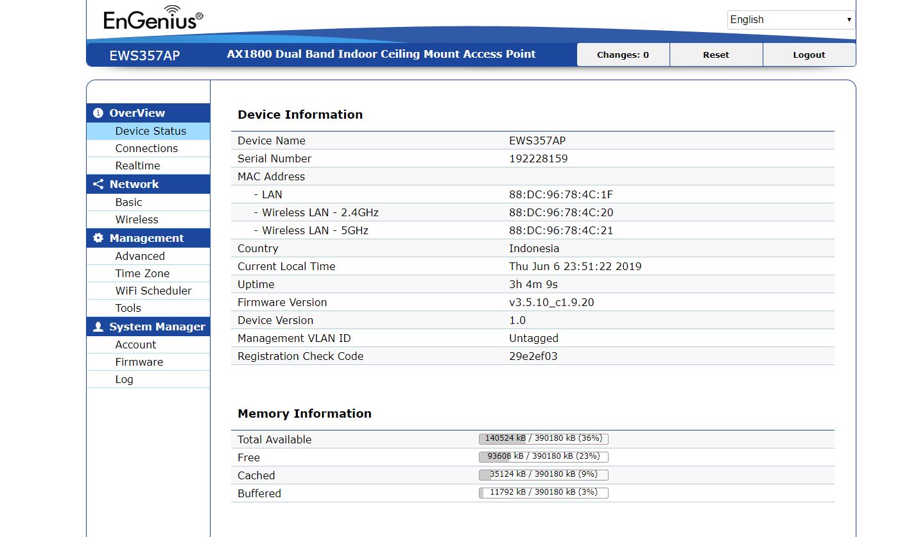Click the Changes: 0 button
Viewport: 918px width, 537px height.
click(x=623, y=55)
